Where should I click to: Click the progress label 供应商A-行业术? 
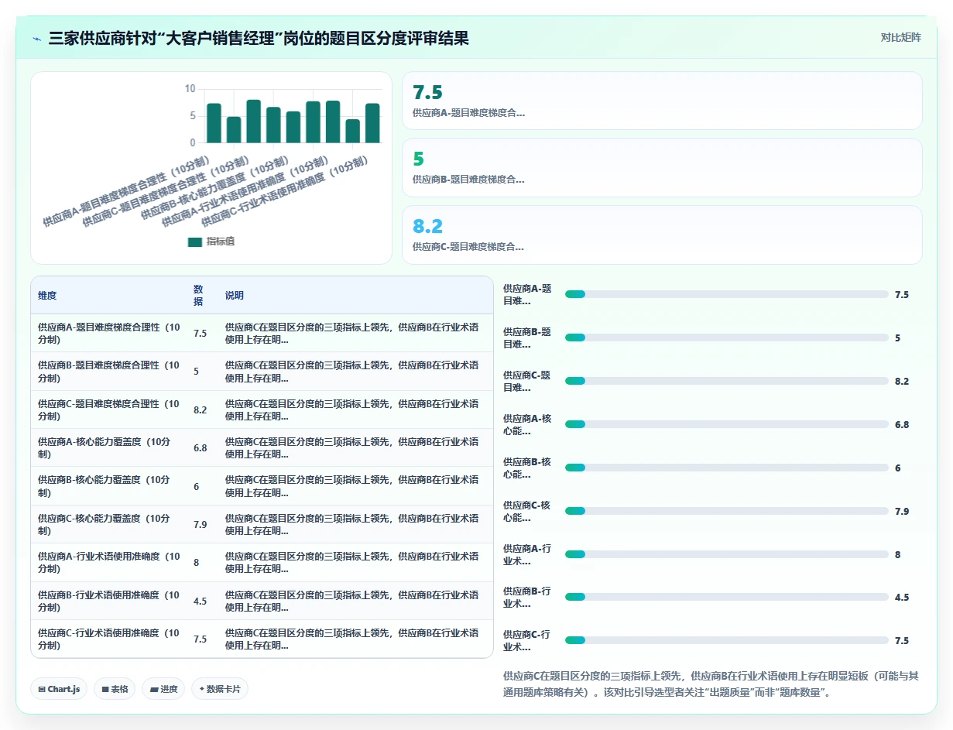(x=527, y=554)
